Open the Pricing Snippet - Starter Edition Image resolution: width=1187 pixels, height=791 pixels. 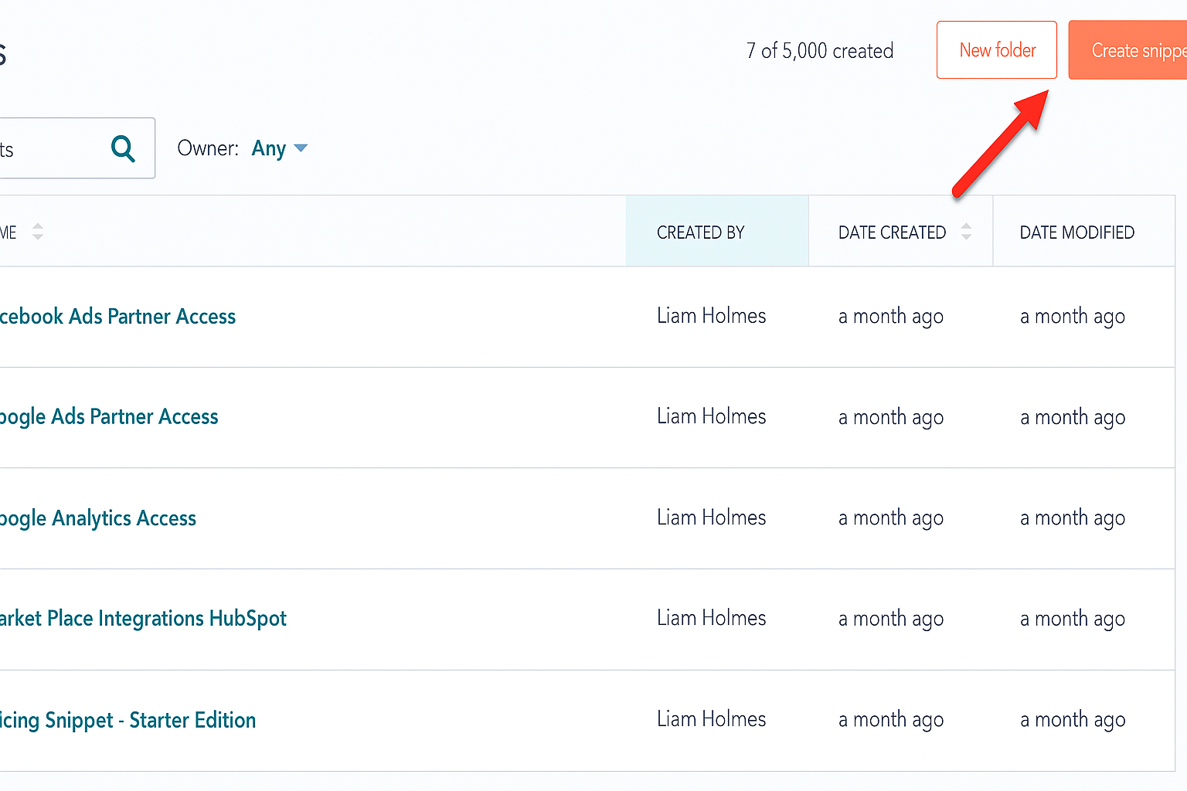(x=128, y=719)
